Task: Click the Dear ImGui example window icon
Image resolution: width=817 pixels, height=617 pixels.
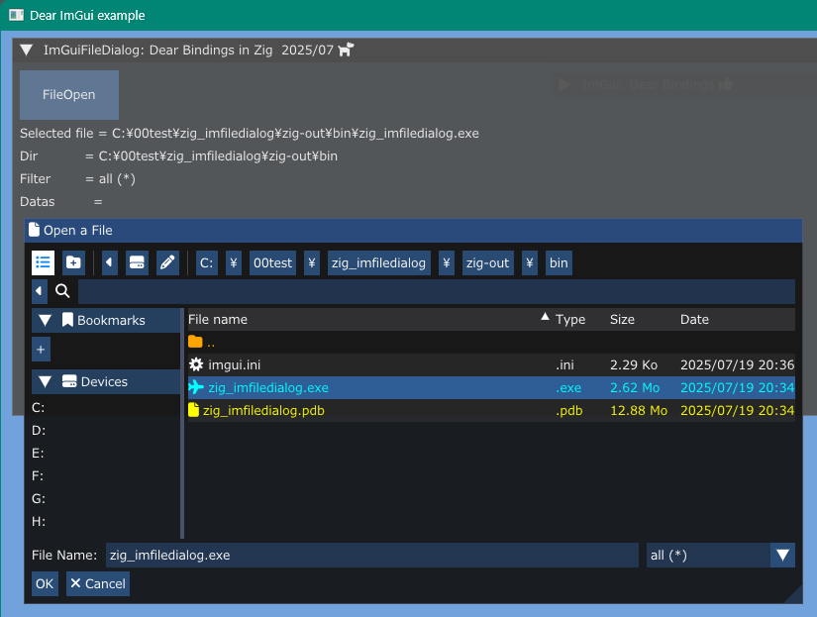Action: pos(16,15)
